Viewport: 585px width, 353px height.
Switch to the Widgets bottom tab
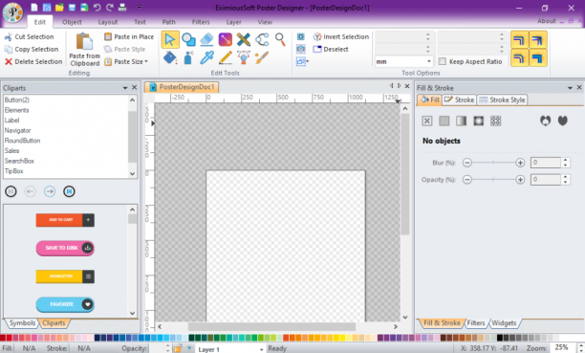(x=504, y=323)
